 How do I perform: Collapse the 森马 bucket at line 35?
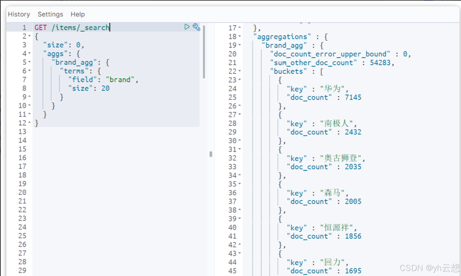(x=240, y=184)
